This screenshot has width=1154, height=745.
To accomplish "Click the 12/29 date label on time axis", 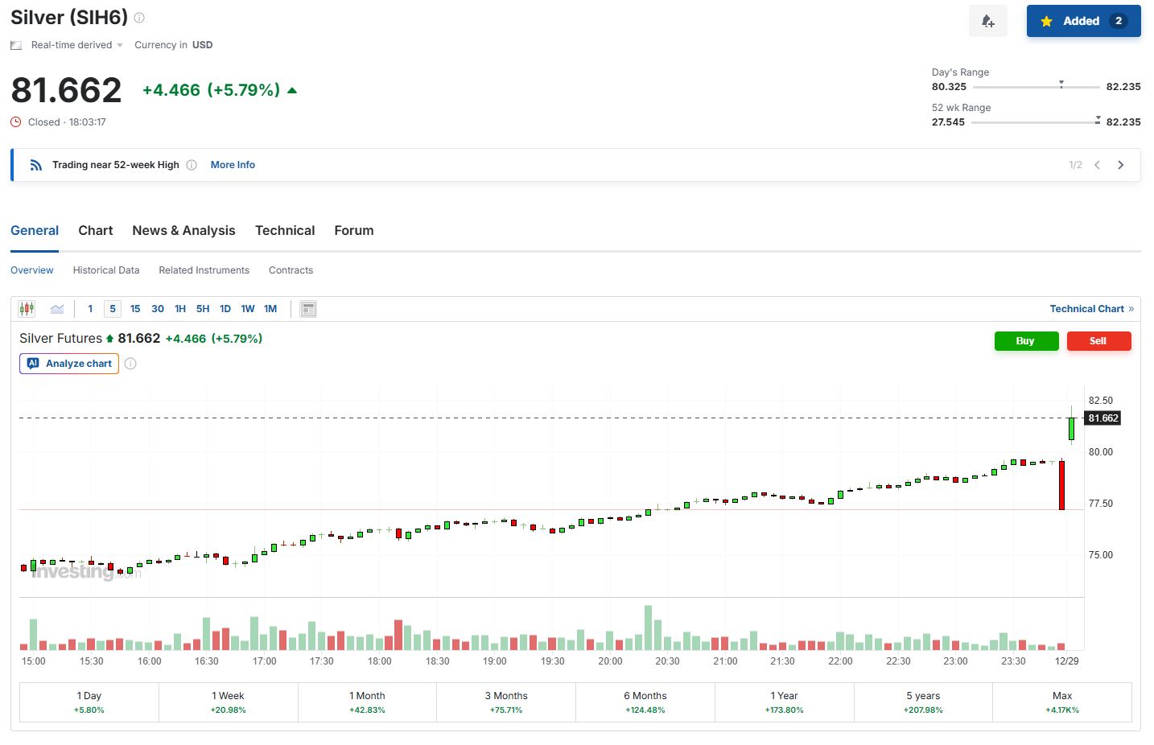I will click(1067, 661).
